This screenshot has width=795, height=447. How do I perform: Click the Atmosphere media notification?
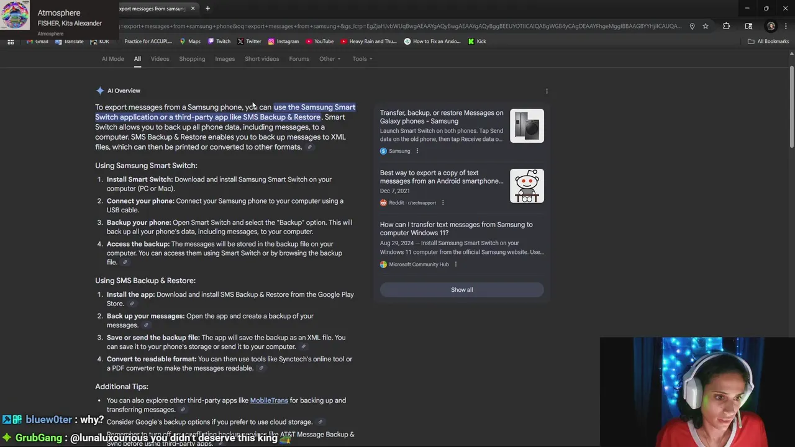(59, 17)
